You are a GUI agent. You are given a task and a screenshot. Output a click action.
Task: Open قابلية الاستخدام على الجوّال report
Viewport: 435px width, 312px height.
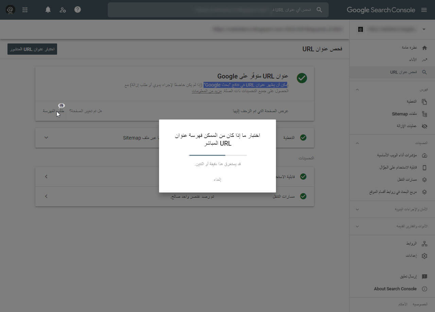[398, 168]
